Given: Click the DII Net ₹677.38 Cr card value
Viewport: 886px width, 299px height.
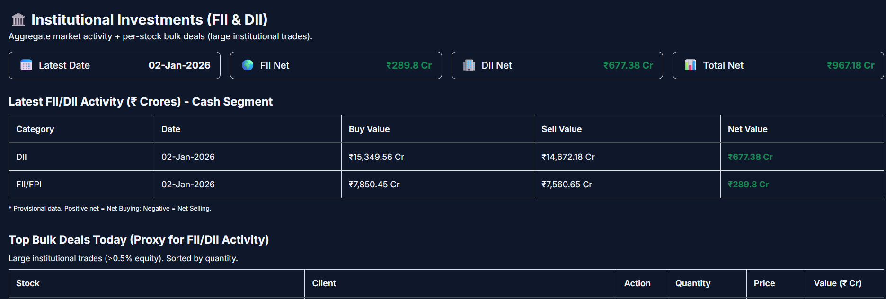Looking at the screenshot, I should tap(628, 65).
